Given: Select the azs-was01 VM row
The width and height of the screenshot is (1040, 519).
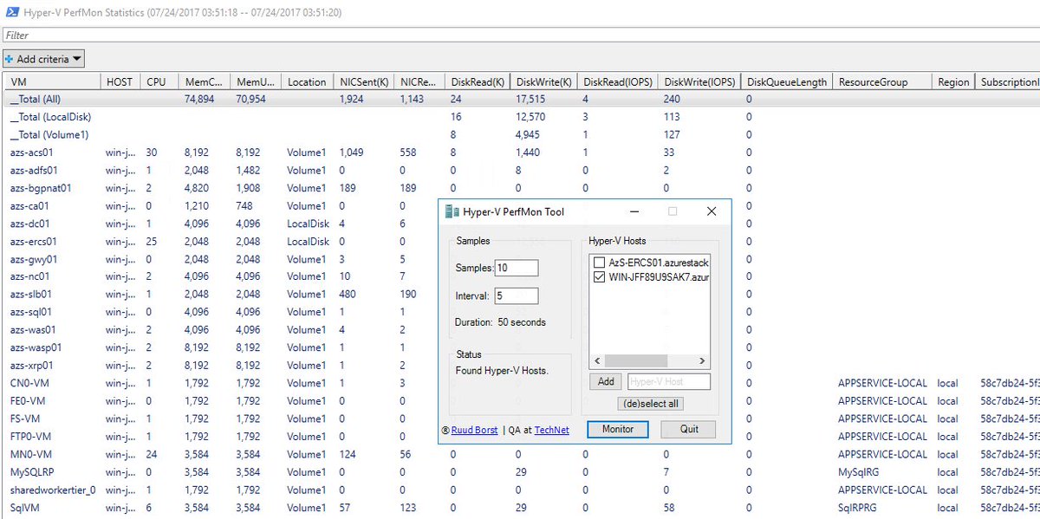Looking at the screenshot, I should [x=520, y=329].
